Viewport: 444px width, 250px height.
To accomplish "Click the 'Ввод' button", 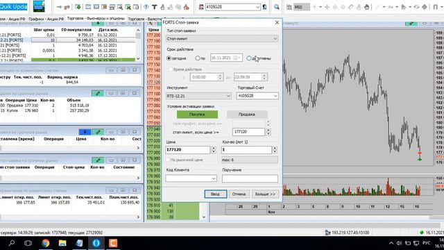I will point(216,194).
